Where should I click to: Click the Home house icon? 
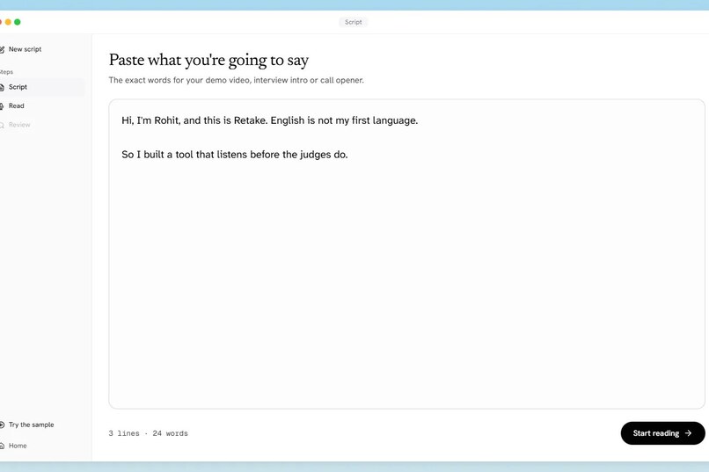pyautogui.click(x=2, y=446)
